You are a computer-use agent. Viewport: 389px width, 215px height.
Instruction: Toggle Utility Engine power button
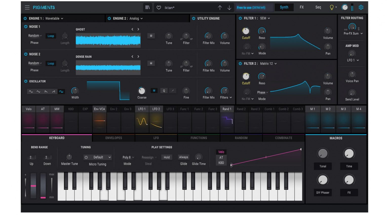click(x=193, y=18)
